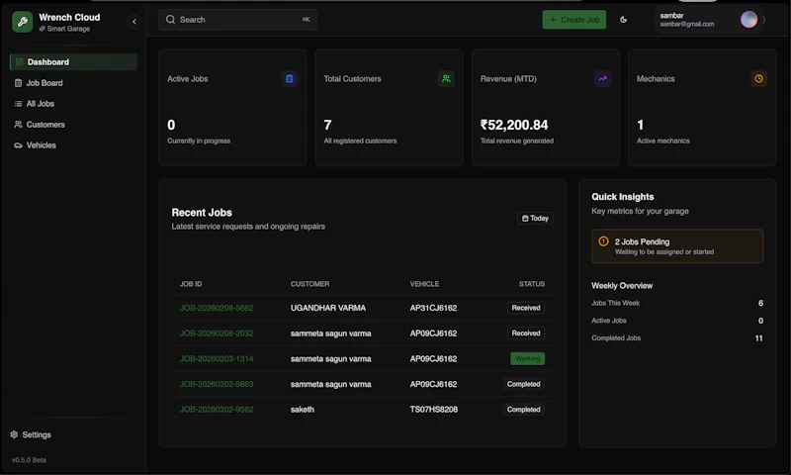Click customer name saketh
The image size is (791, 475).
303,410
